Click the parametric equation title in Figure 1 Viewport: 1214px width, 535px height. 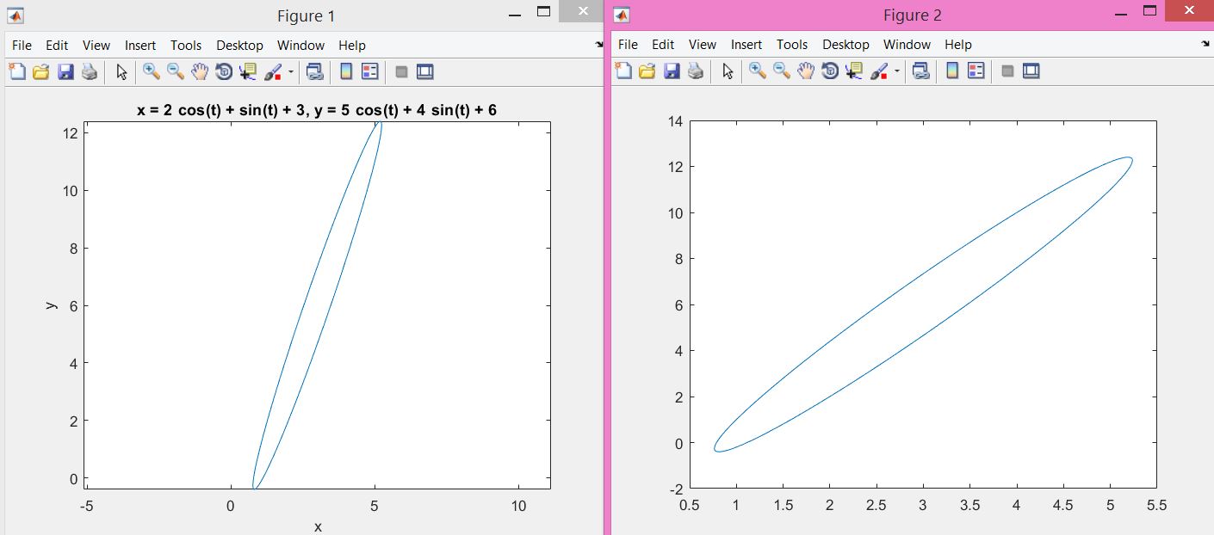(x=317, y=110)
